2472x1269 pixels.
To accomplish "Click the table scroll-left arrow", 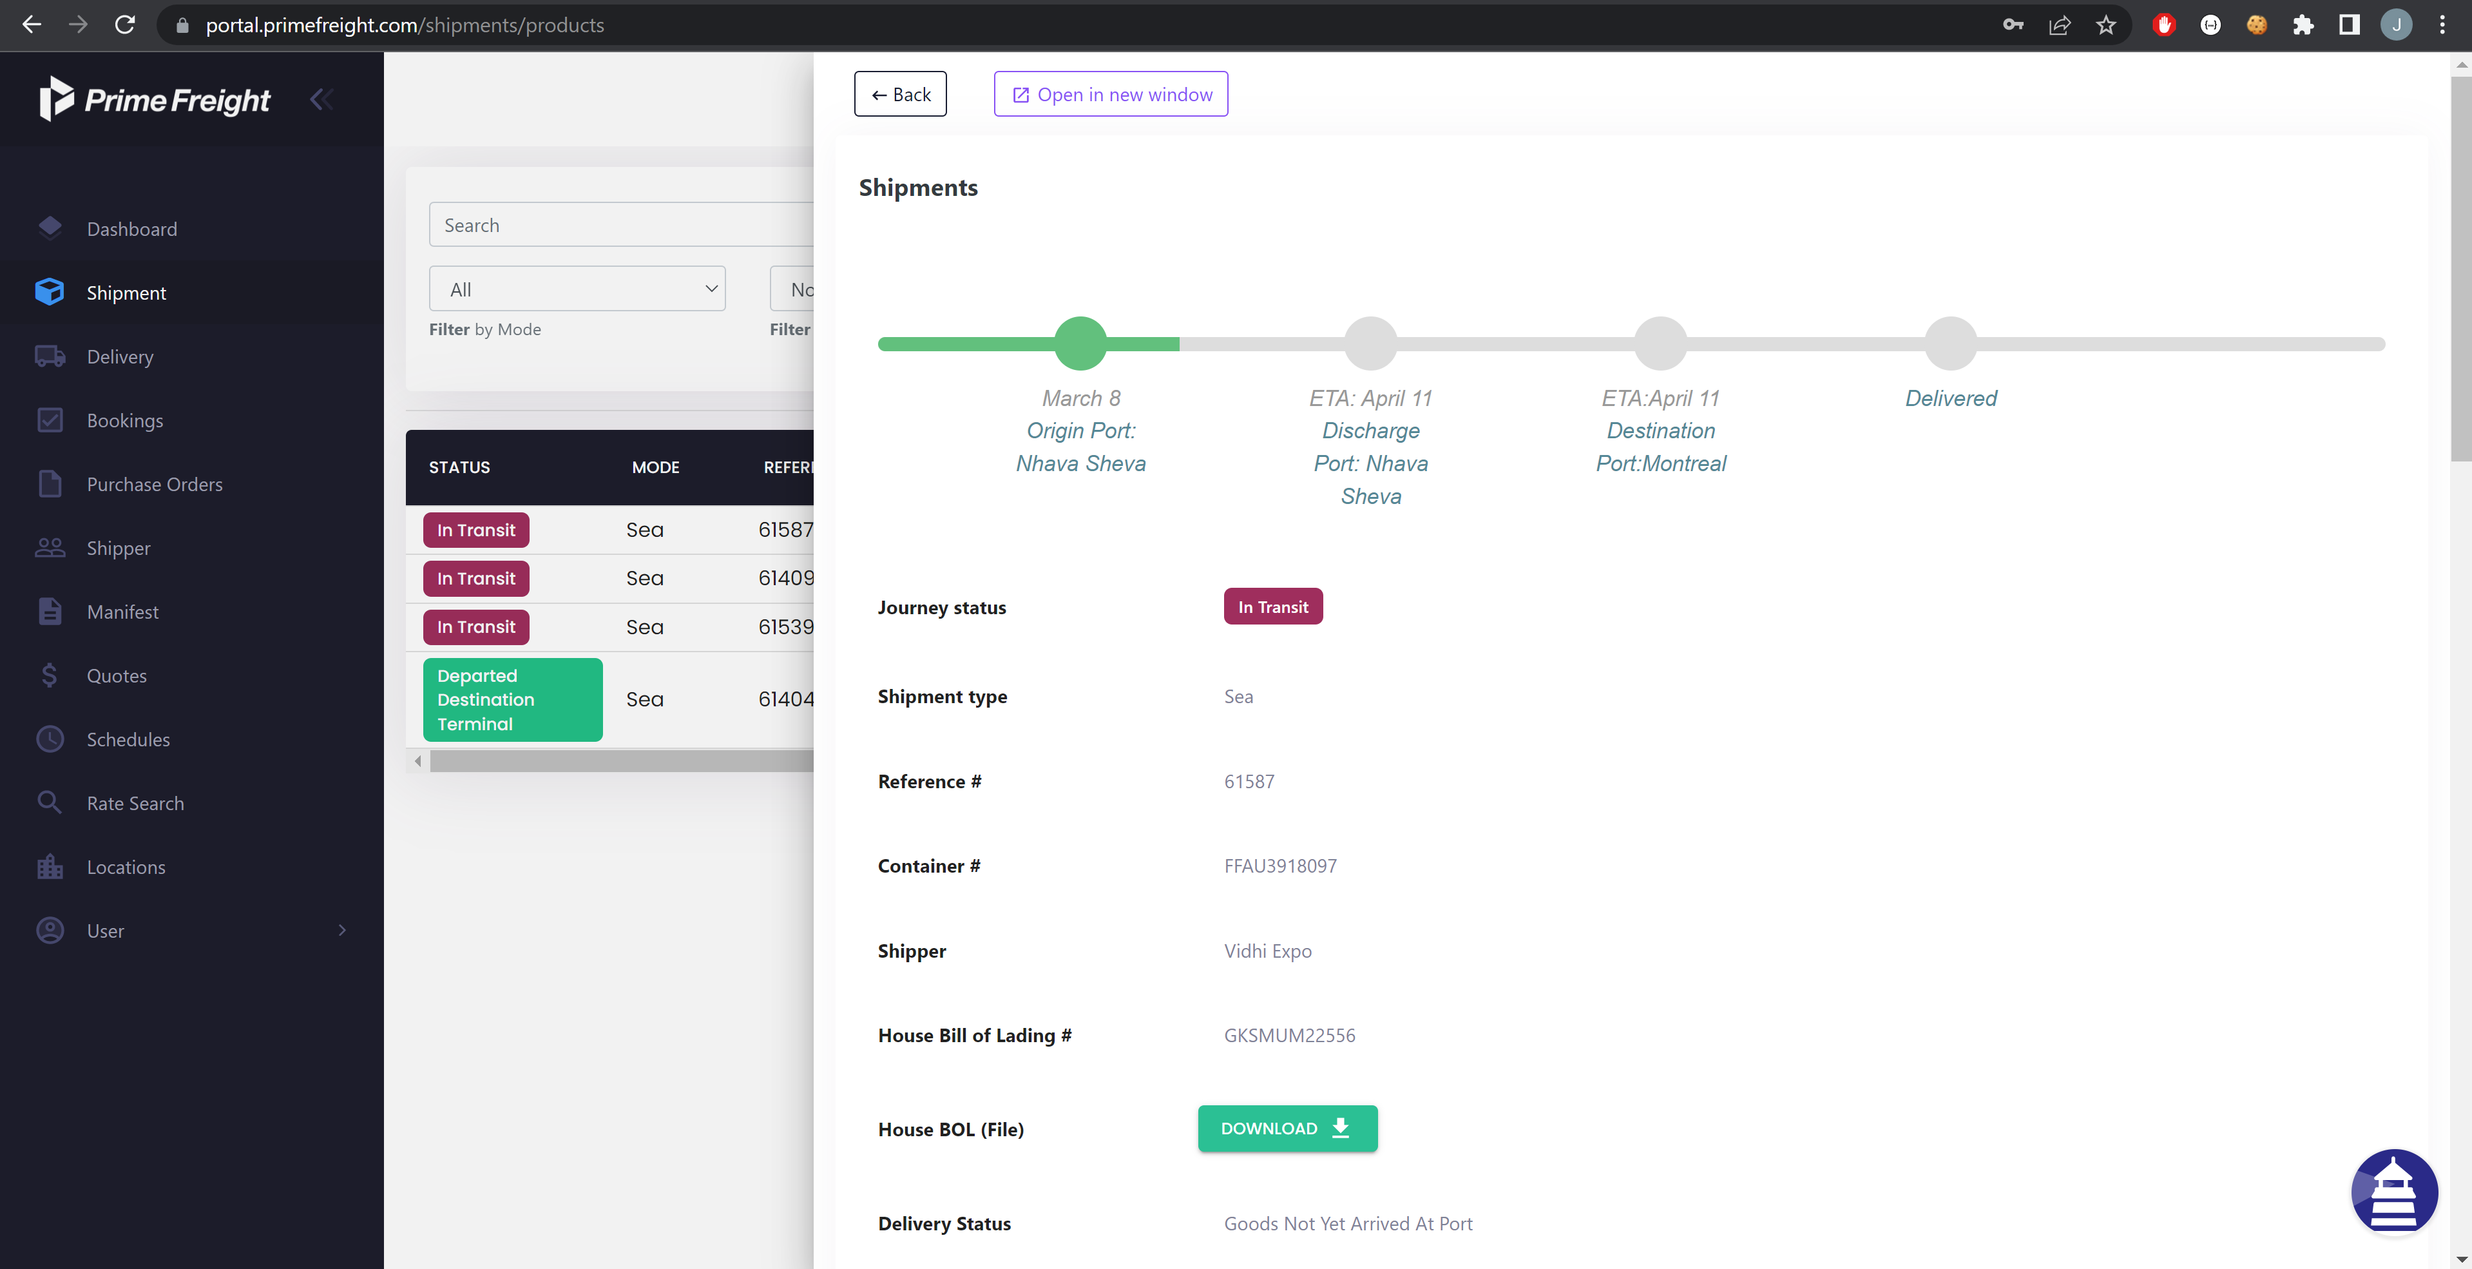I will pos(417,760).
